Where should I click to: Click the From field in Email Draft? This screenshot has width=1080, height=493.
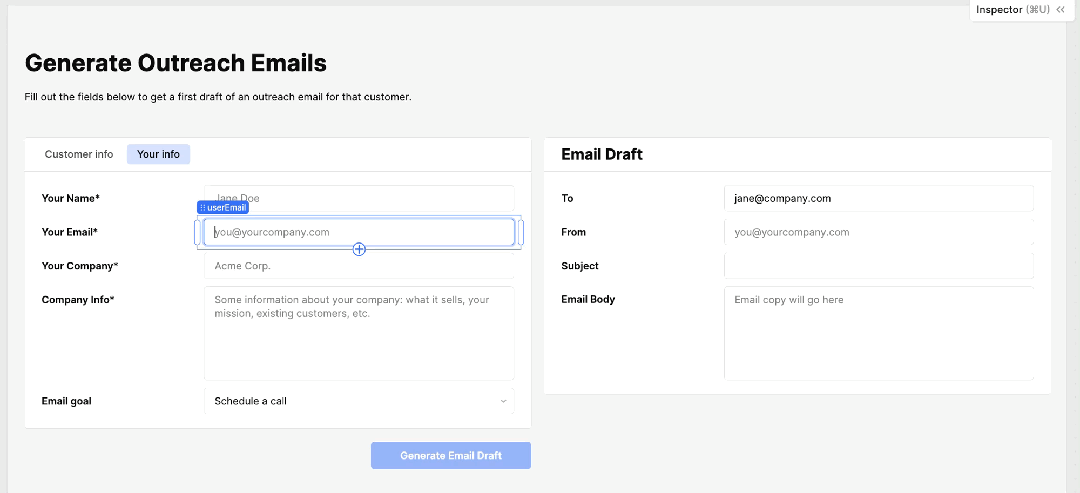879,232
